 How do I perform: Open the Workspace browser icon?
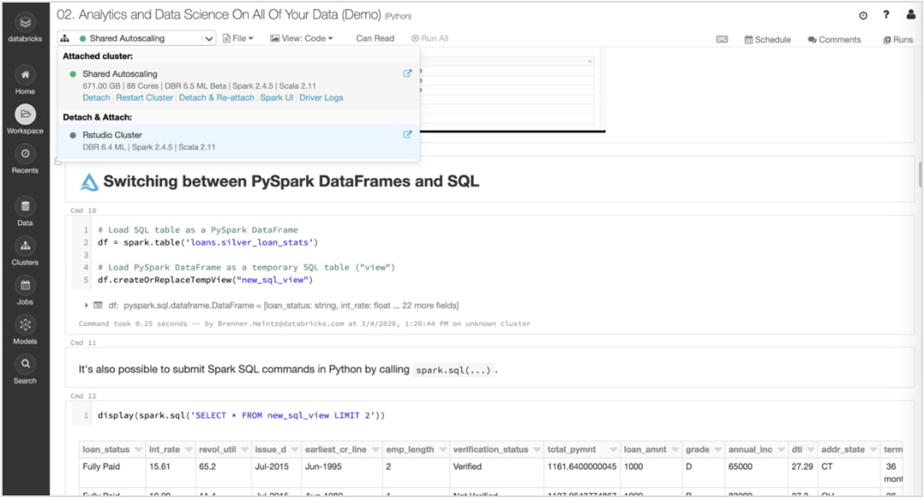pos(25,114)
